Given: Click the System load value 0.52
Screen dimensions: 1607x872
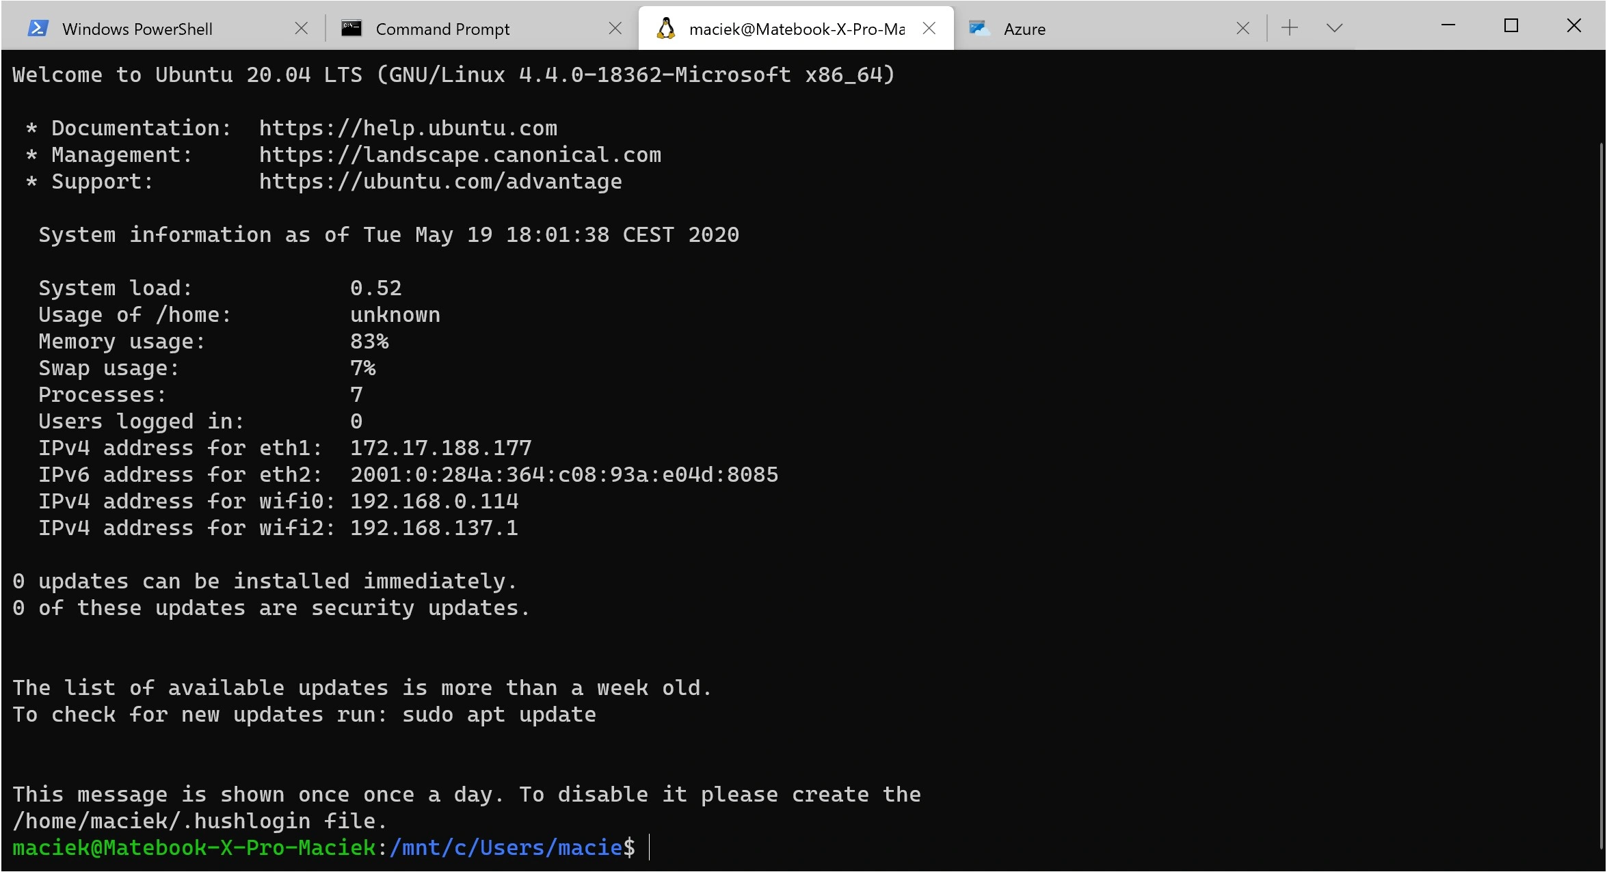Looking at the screenshot, I should pos(375,288).
